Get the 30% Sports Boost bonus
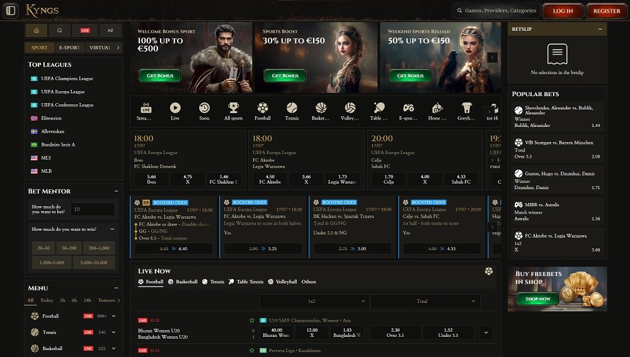This screenshot has height=357, width=630. tap(285, 75)
